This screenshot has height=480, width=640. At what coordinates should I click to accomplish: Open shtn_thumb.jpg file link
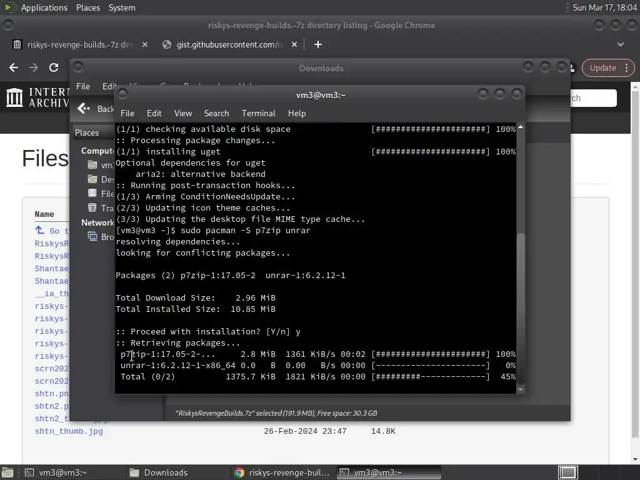tap(69, 431)
